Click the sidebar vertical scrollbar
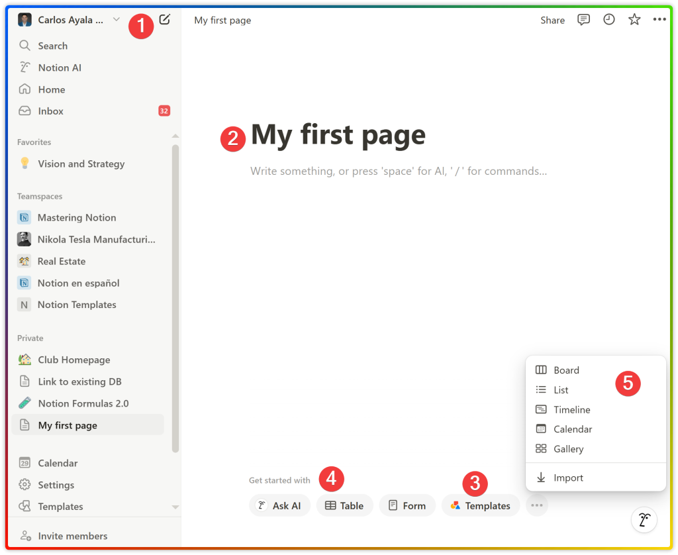The image size is (678, 555). (175, 299)
